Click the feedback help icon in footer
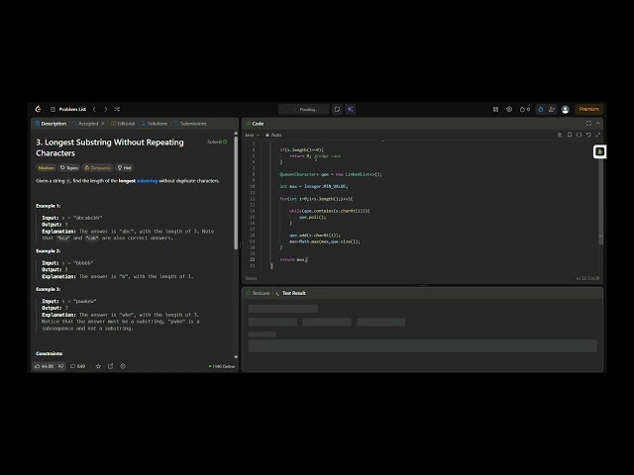Screen dimensions: 634x475 coord(123,366)
